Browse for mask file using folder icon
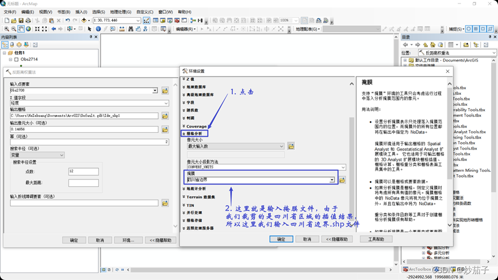 pos(342,180)
